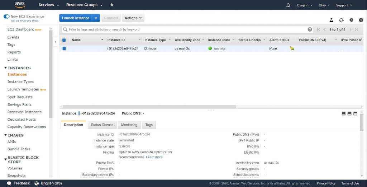Open the help question mark icon
Image resolution: width=367 pixels, height=187 pixels.
(x=361, y=20)
